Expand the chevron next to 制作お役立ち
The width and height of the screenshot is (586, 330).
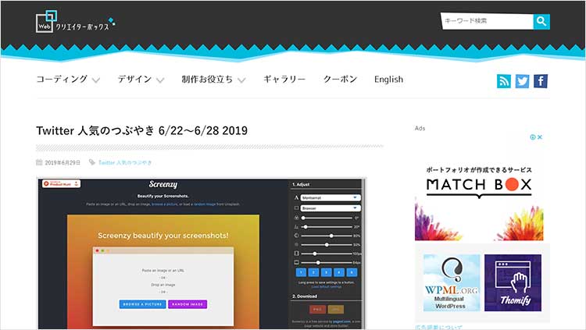(x=241, y=80)
